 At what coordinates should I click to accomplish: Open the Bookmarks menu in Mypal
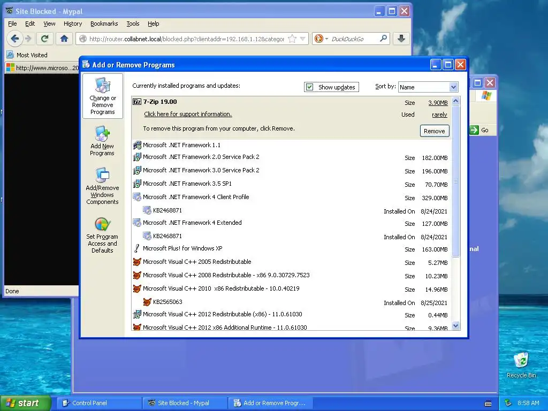click(104, 24)
